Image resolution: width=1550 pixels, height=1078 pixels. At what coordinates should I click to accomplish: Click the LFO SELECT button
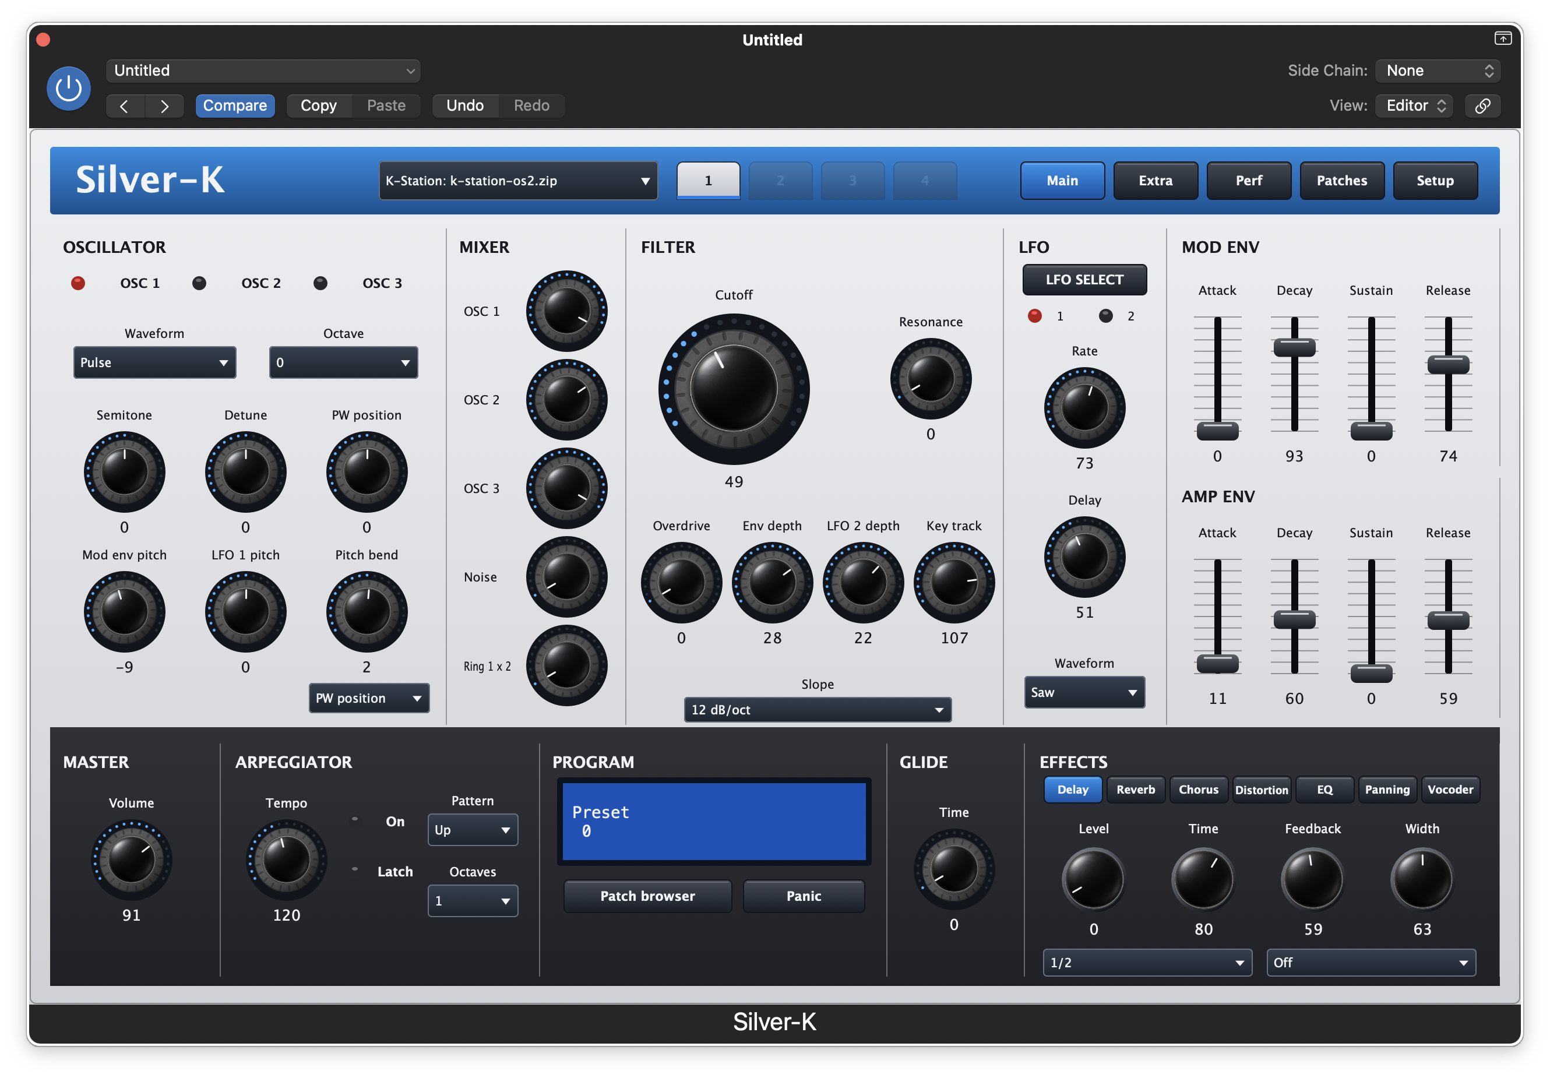(1084, 280)
